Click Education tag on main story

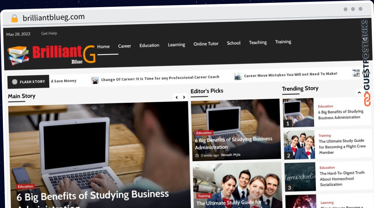(26, 187)
